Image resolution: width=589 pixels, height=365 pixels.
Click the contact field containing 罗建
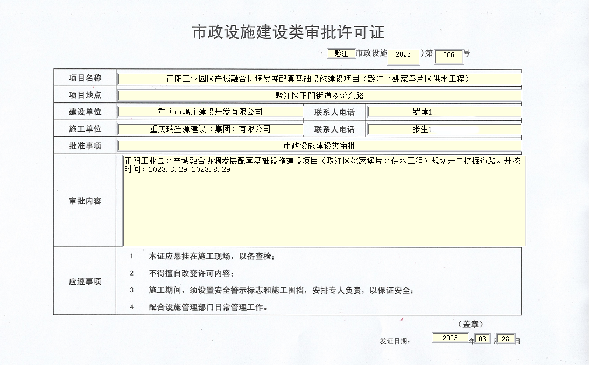tap(444, 112)
